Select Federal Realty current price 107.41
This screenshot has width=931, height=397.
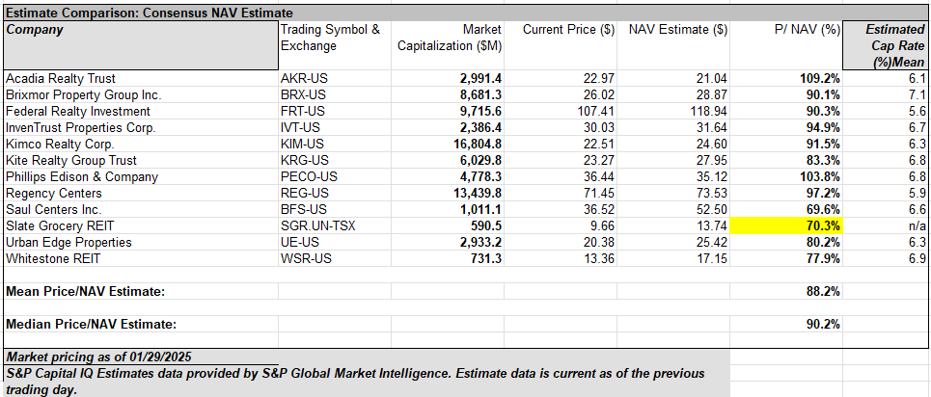coord(594,111)
